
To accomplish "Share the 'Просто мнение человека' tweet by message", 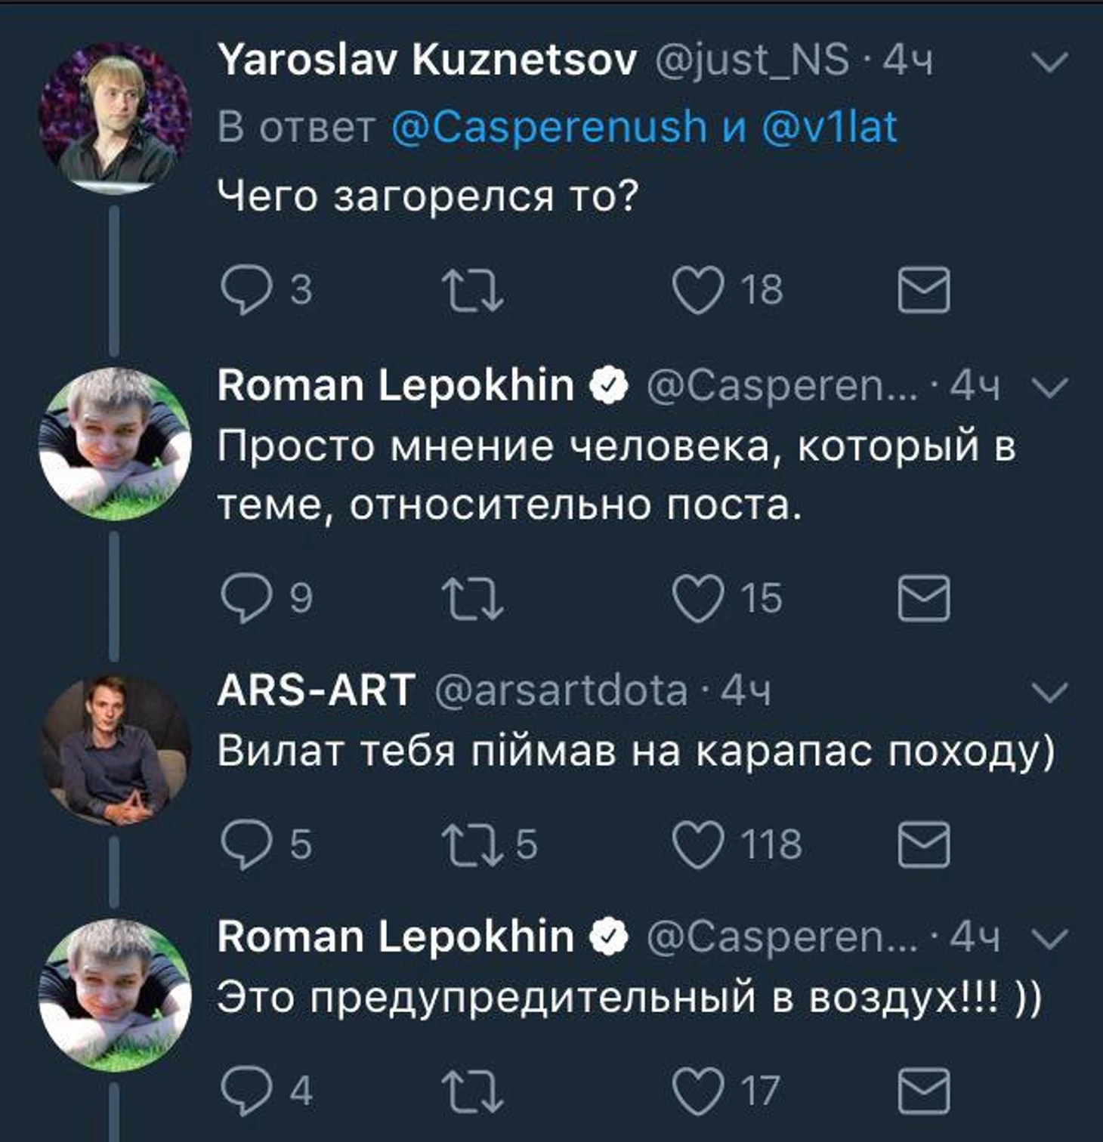I will 923,598.
